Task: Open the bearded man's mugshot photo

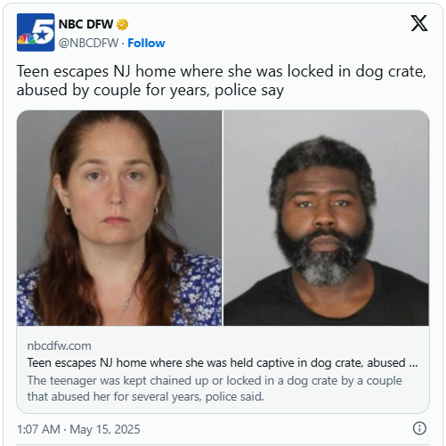Action: [326, 218]
